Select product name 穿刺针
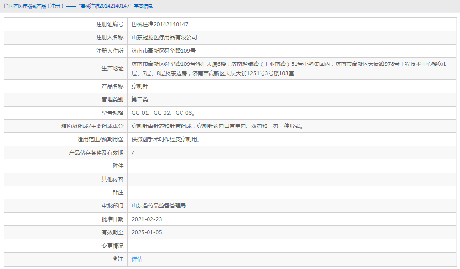Image resolution: width=460 pixels, height=269 pixels. (140, 86)
